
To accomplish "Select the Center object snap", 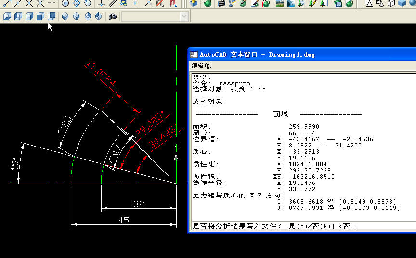I will (65, 3).
